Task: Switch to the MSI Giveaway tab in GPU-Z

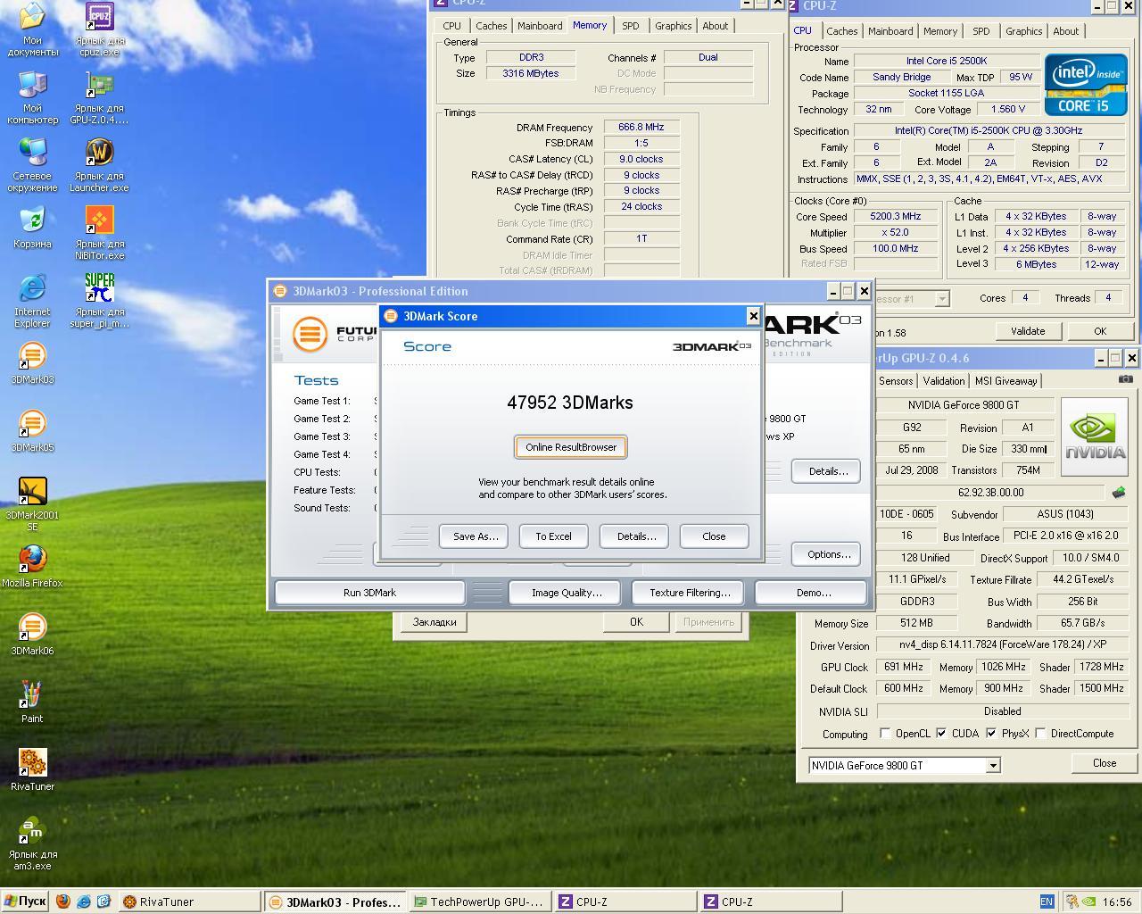Action: click(x=1005, y=381)
